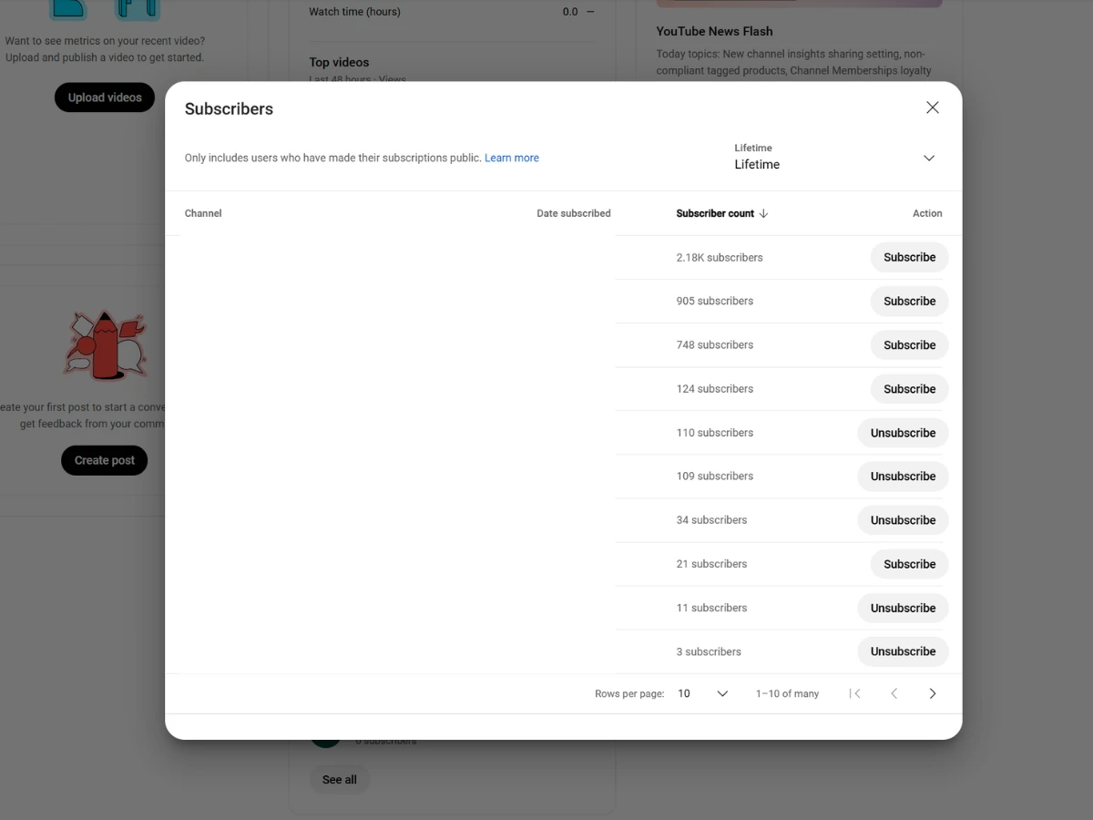Sort by Subscriber count arrow
The image size is (1093, 820).
[763, 213]
